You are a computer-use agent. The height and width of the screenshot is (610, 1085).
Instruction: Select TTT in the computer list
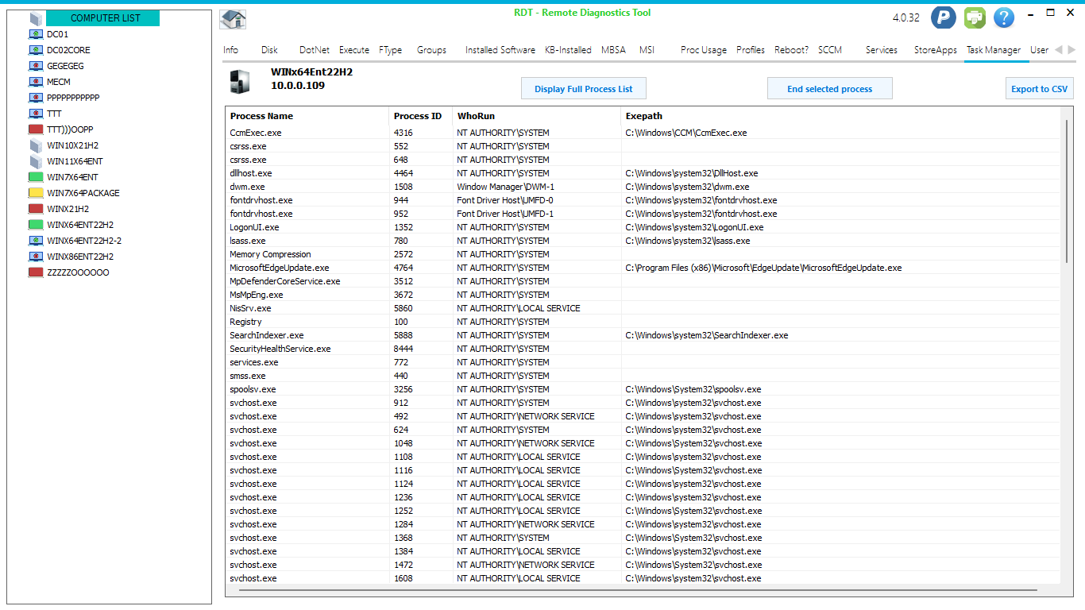point(54,114)
